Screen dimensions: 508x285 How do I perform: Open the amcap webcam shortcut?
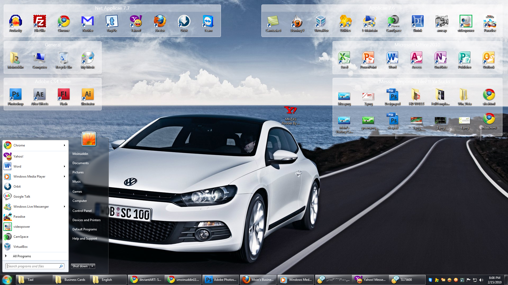click(442, 23)
